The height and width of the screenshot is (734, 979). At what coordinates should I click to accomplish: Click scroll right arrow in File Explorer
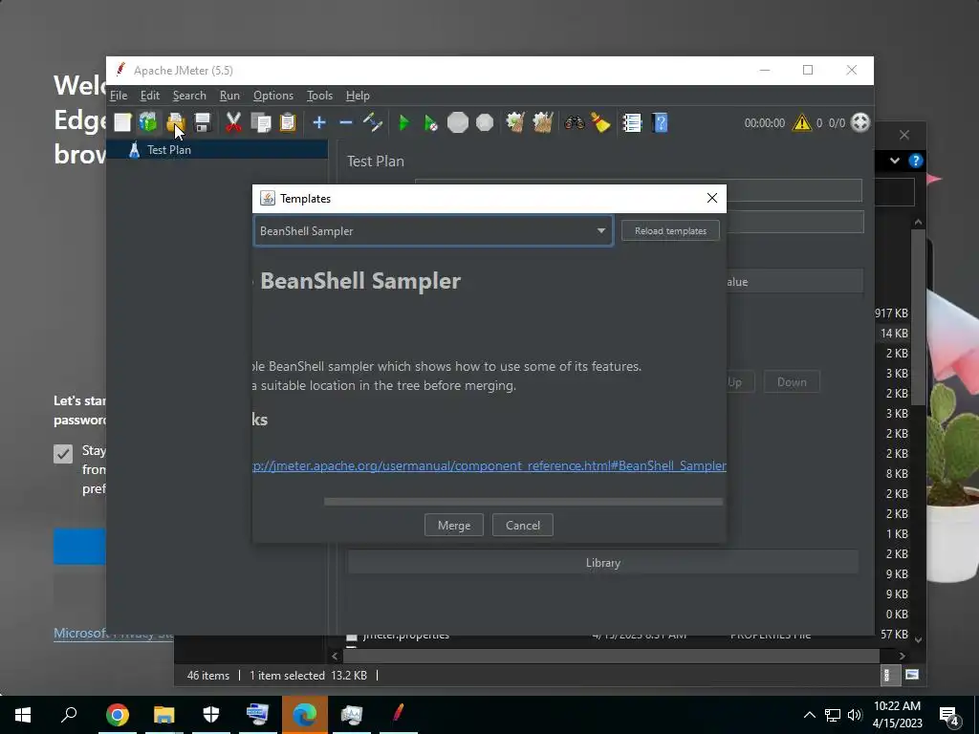point(902,656)
